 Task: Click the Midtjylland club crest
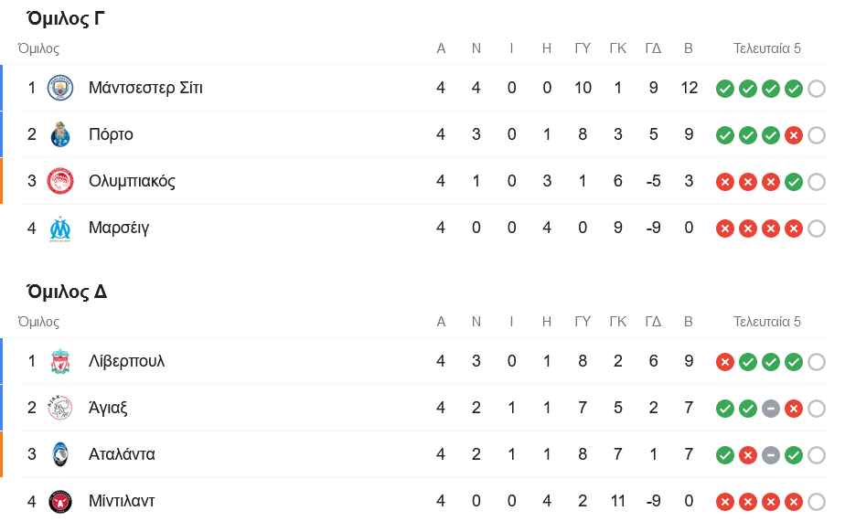coord(60,501)
